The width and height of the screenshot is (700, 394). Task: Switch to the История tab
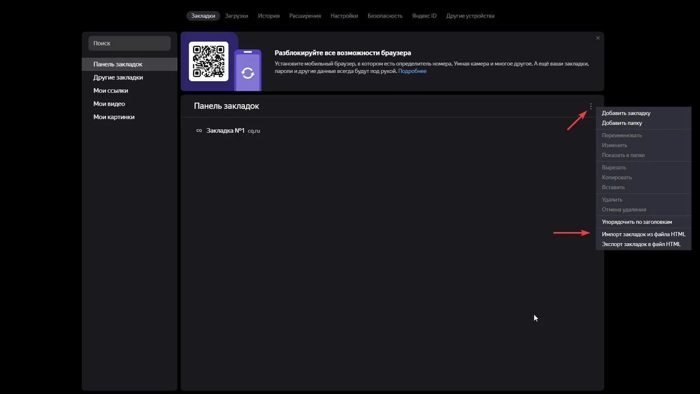pos(269,16)
